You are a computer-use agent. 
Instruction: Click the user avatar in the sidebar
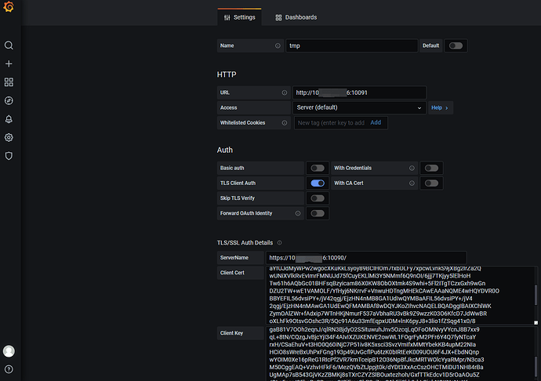(9, 351)
